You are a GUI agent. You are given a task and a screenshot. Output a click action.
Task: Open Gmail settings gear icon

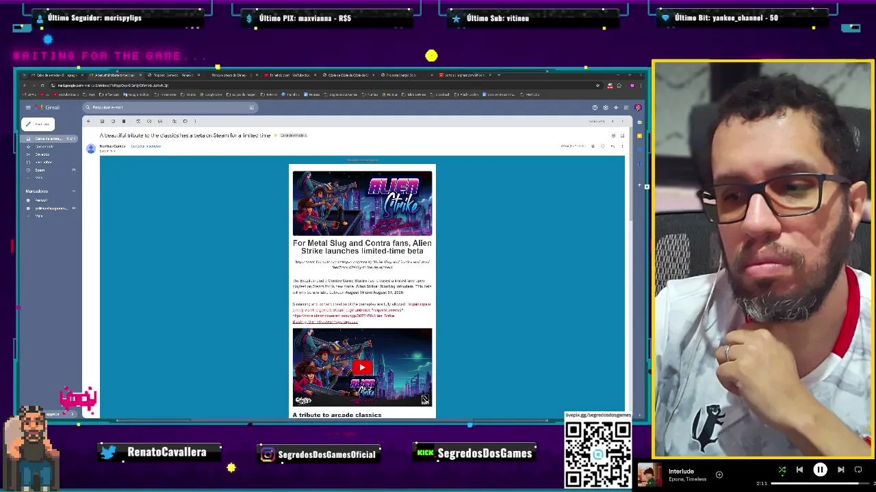(x=606, y=107)
